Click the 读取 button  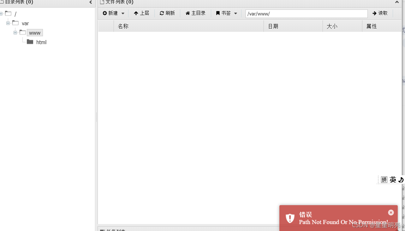point(380,13)
